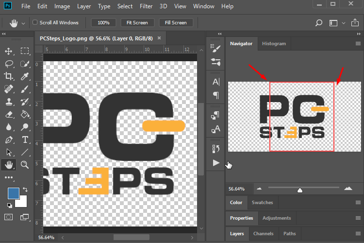This screenshot has width=364, height=243.
Task: Select the Blur tool
Action: pyautogui.click(x=9, y=127)
